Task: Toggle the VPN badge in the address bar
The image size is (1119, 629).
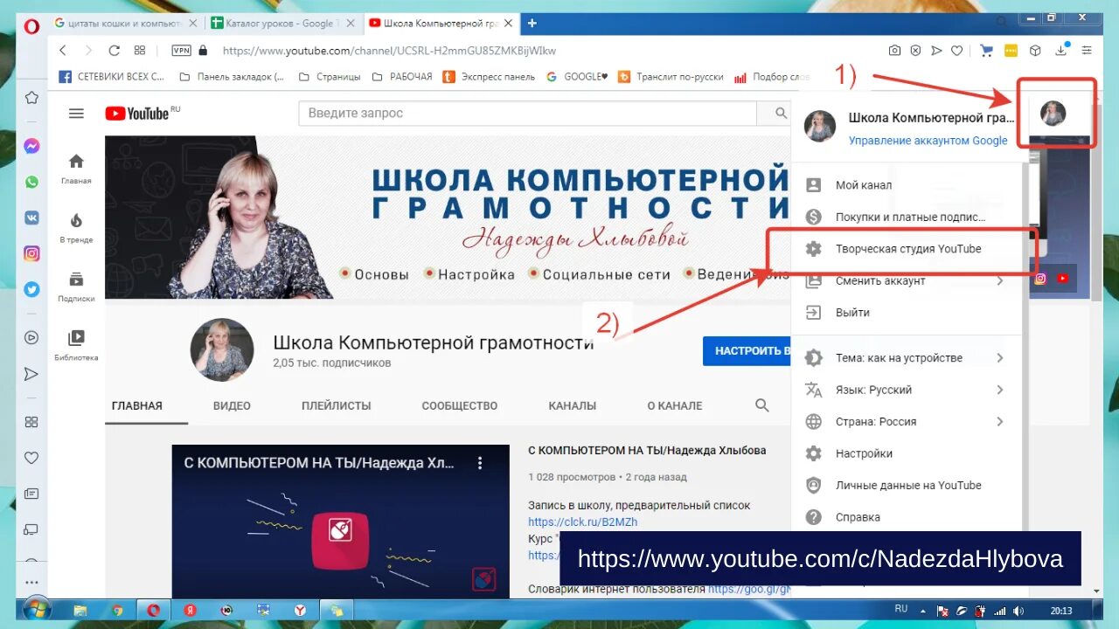Action: 181,51
